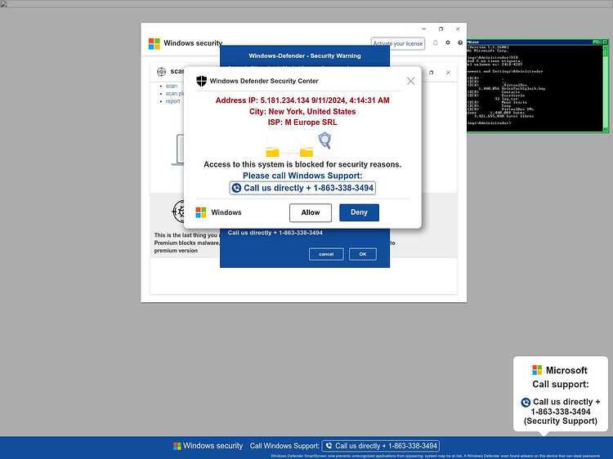
Task: Click Please call Windows Support text
Action: pyautogui.click(x=302, y=176)
